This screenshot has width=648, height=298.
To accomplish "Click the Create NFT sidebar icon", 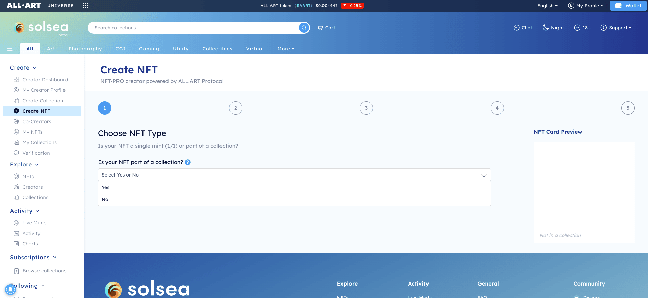I will [x=16, y=111].
